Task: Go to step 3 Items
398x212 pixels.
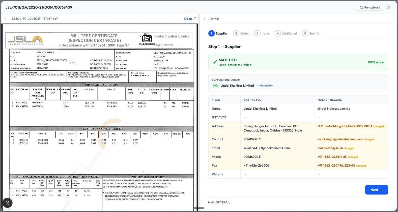Action: 262,33
